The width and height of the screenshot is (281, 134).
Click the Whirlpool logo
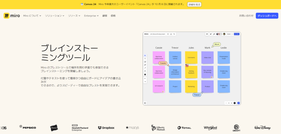(210, 128)
